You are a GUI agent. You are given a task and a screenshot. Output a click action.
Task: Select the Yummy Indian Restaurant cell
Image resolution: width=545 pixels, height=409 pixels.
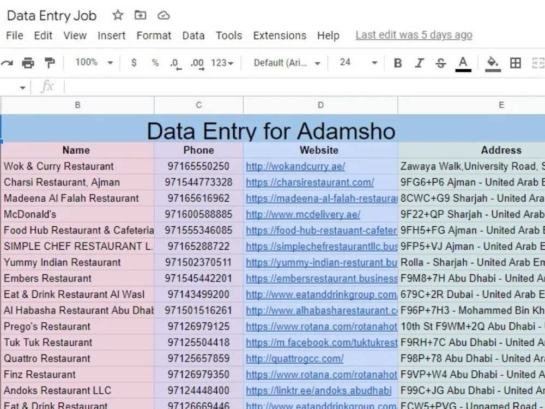pos(77,262)
